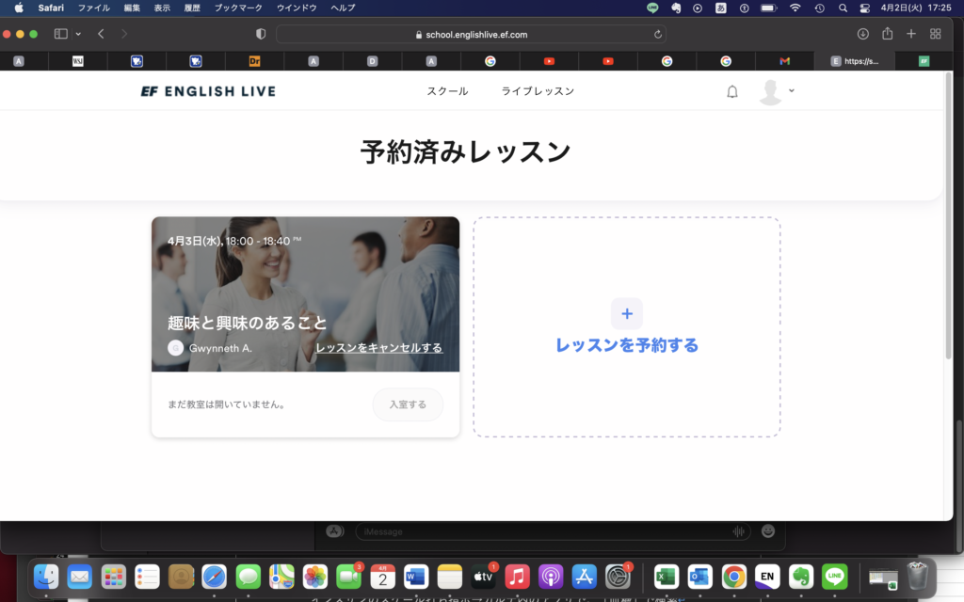Viewport: 964px width, 602px height.
Task: Click inside the iMessage text field
Action: (546, 531)
